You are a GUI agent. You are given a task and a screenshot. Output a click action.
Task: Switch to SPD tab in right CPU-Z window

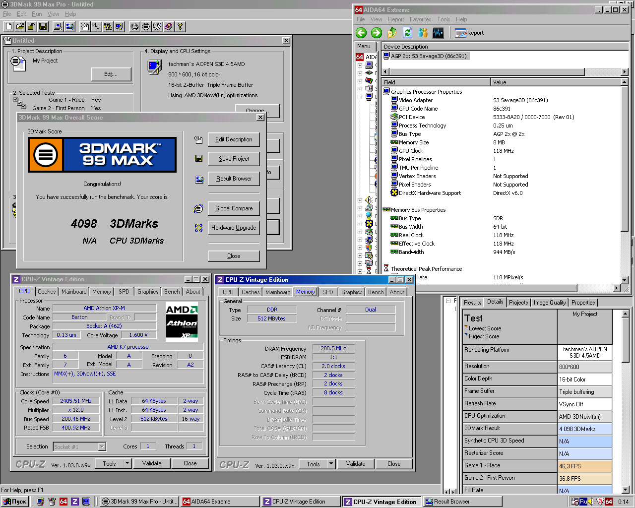tap(327, 292)
